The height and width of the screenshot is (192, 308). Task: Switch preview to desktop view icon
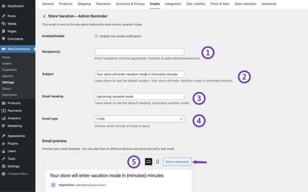click(x=148, y=161)
